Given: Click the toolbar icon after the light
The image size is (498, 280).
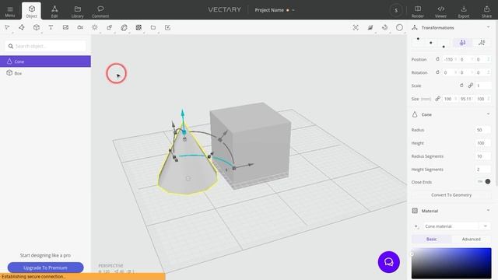Looking at the screenshot, I should point(109,28).
